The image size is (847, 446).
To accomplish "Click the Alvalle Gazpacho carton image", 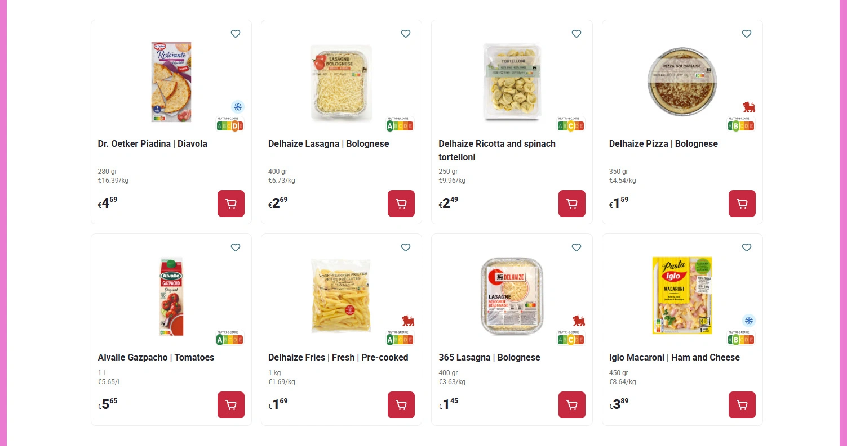I will coord(172,296).
